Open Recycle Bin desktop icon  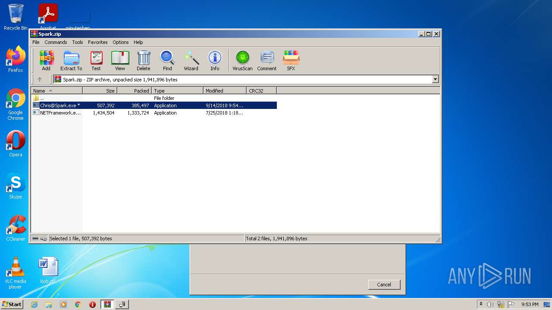16,17
